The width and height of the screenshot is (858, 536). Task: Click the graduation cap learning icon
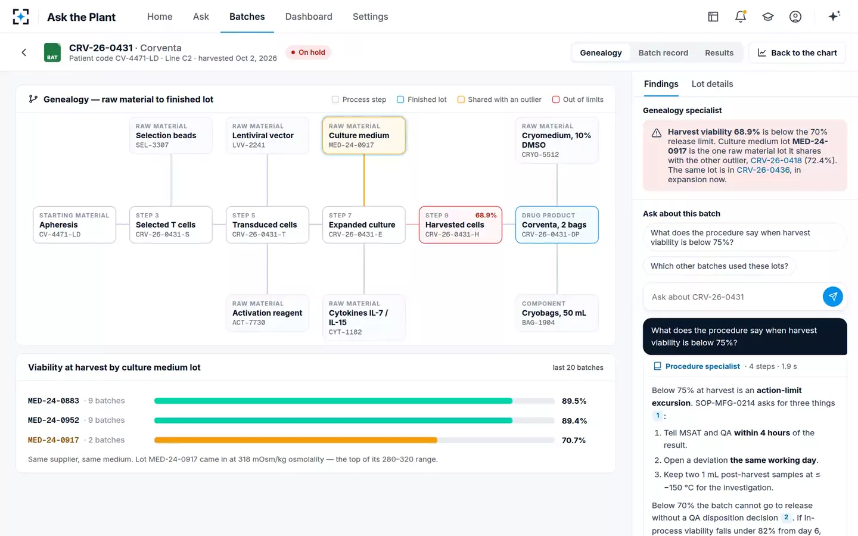[768, 17]
